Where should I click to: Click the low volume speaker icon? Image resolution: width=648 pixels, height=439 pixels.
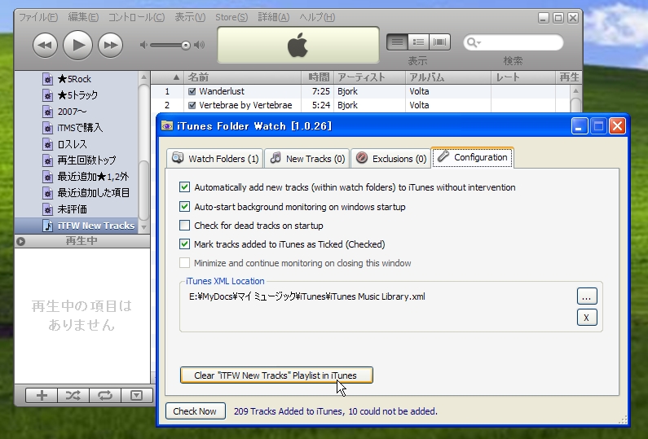pyautogui.click(x=143, y=45)
